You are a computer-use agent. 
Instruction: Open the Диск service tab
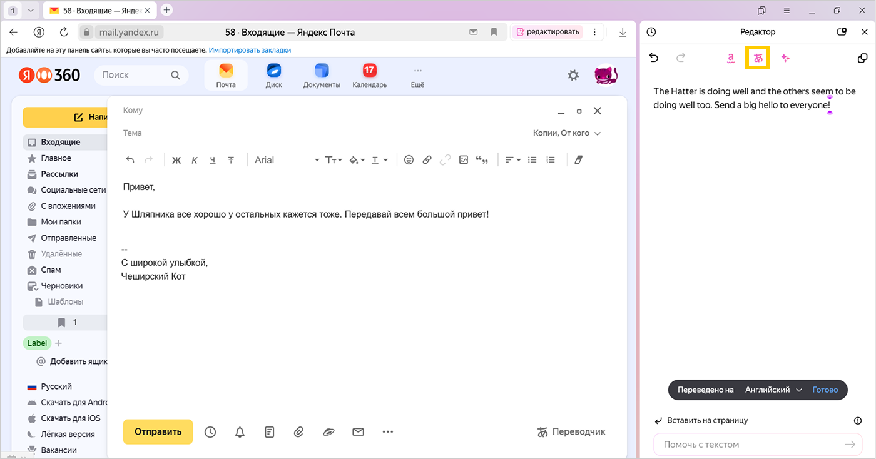pyautogui.click(x=273, y=75)
